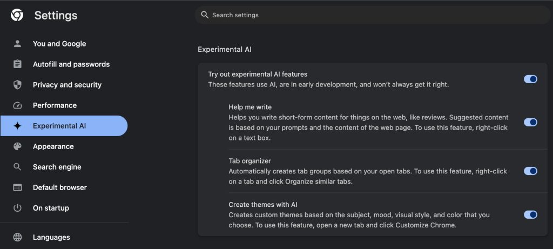Image resolution: width=553 pixels, height=249 pixels.
Task: Disable the Create themes with AI toggle
Action: 530,214
